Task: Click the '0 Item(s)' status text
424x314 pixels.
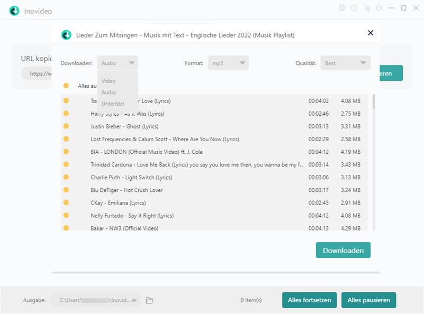Action: [251, 300]
